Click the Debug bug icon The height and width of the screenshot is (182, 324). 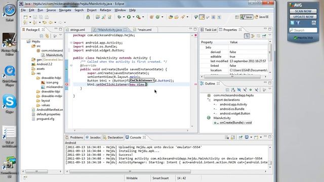pos(119,17)
